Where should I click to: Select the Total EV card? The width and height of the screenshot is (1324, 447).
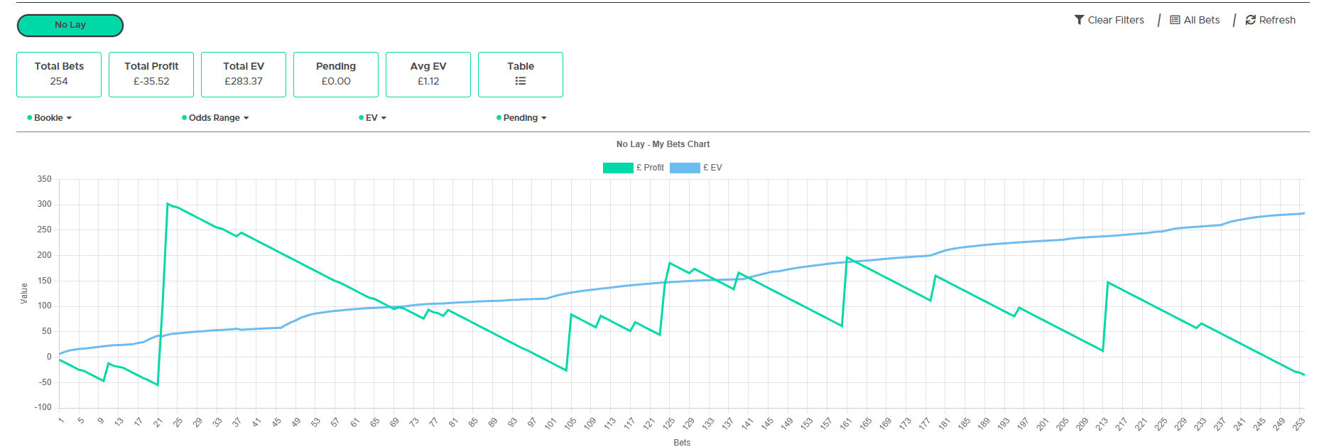coord(244,74)
